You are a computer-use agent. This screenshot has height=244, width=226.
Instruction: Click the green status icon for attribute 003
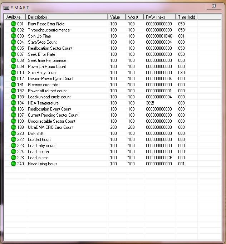coord(14,36)
